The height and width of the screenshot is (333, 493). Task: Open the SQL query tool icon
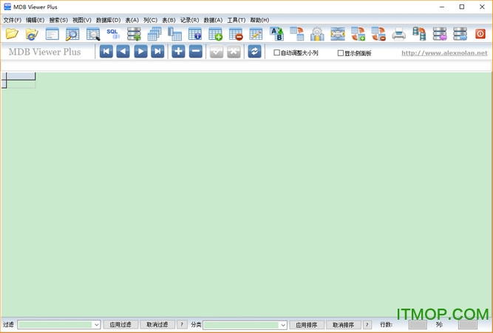click(113, 34)
